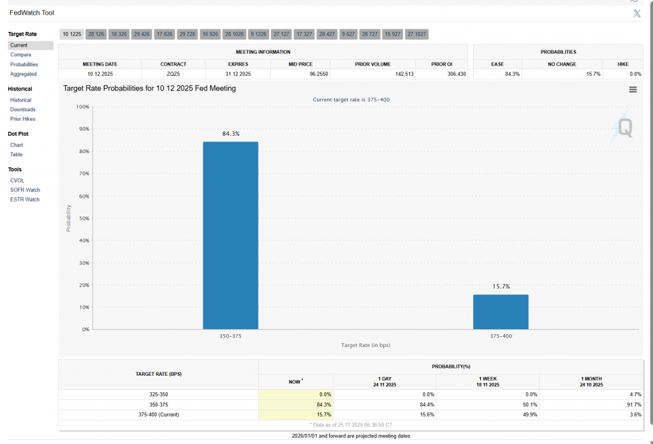Open ESTR Watch tool
Image resolution: width=653 pixels, height=444 pixels.
(x=25, y=200)
